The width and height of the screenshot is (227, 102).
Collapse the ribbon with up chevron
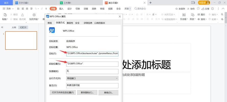[223, 9]
